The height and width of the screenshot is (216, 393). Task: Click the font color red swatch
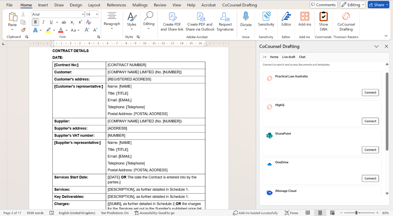pyautogui.click(x=61, y=30)
